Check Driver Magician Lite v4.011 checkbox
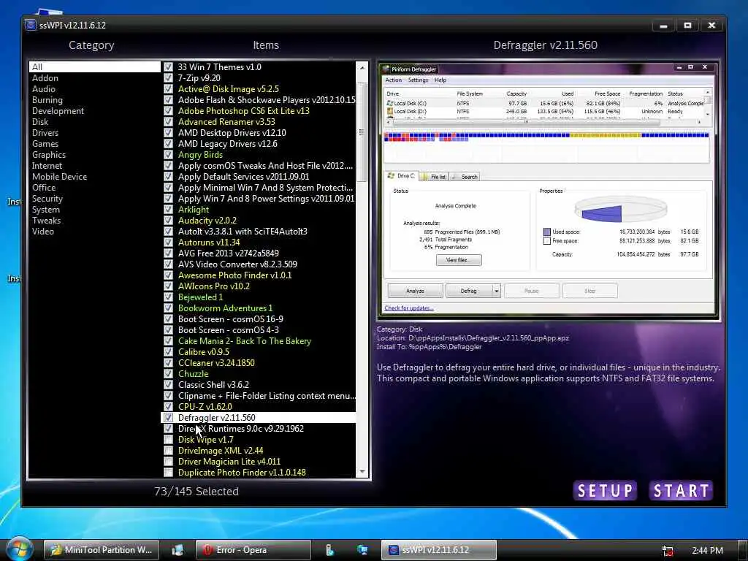The image size is (748, 561). click(169, 462)
